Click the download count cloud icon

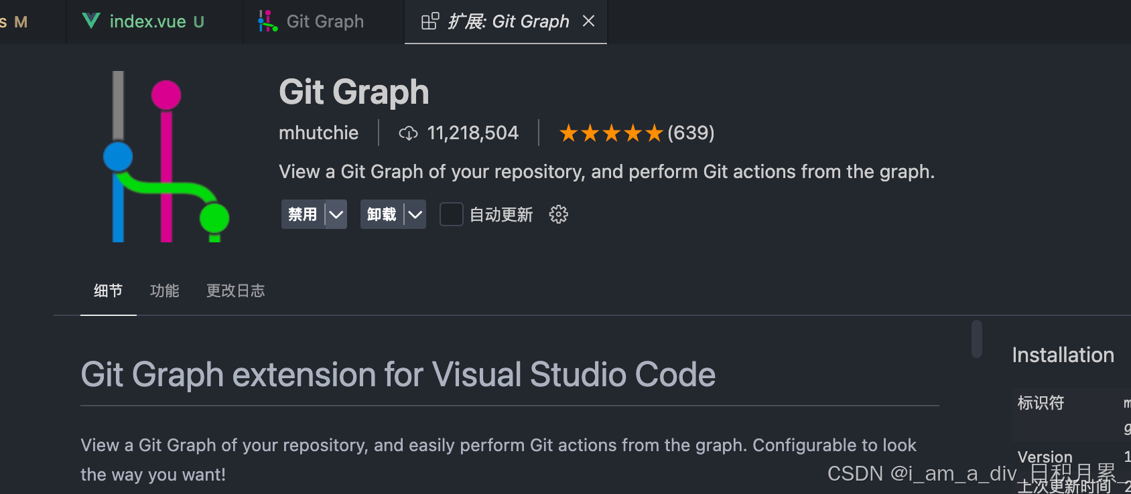pos(408,133)
